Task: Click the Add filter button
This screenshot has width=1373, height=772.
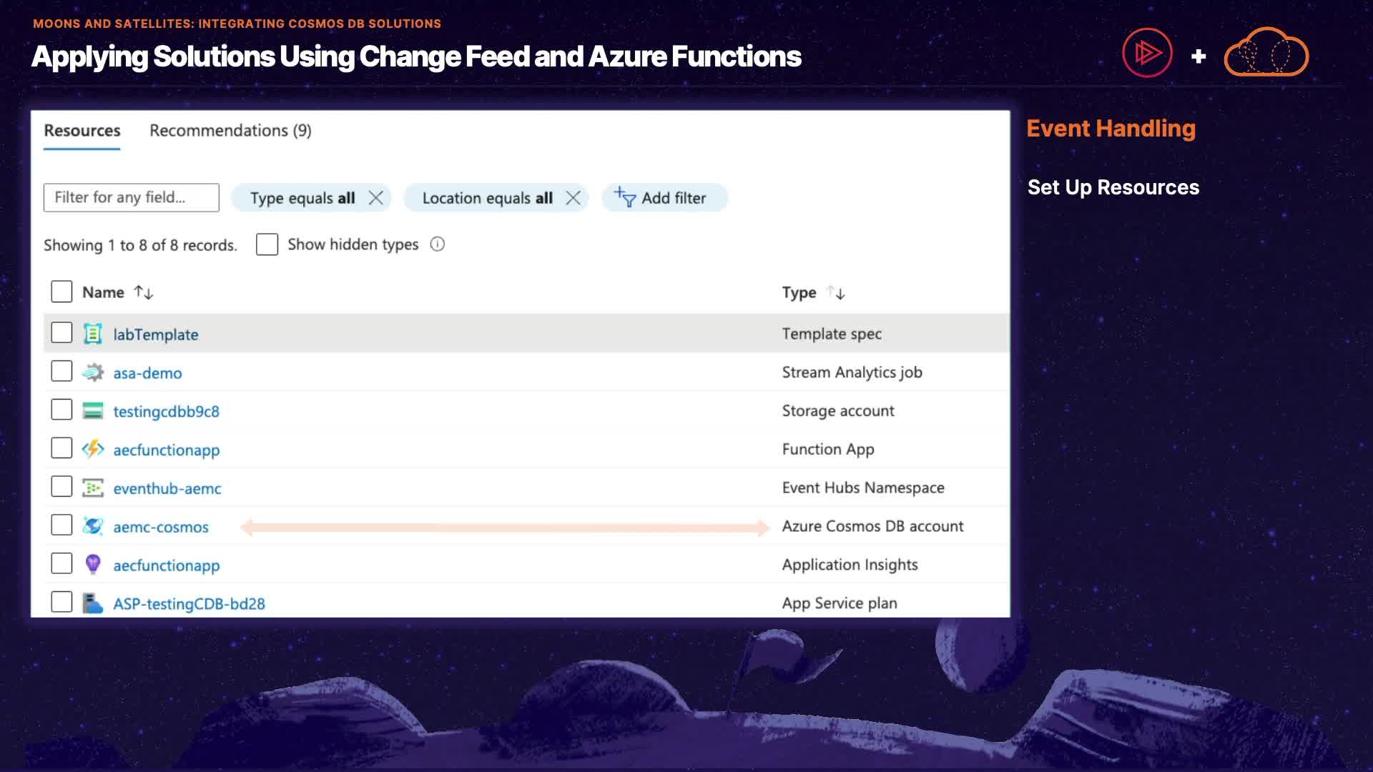Action: [662, 198]
